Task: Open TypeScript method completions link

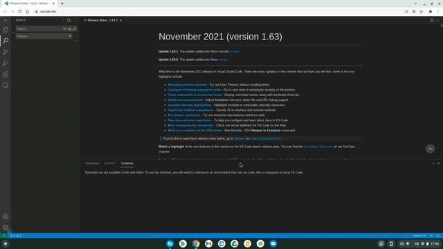Action: [191, 110]
